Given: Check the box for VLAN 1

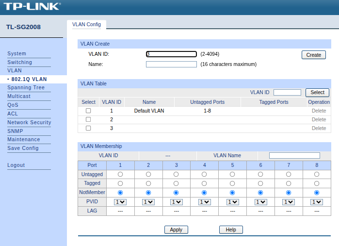Looking at the screenshot, I should pyautogui.click(x=88, y=111).
